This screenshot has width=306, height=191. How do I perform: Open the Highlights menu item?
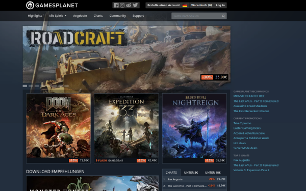coord(35,16)
